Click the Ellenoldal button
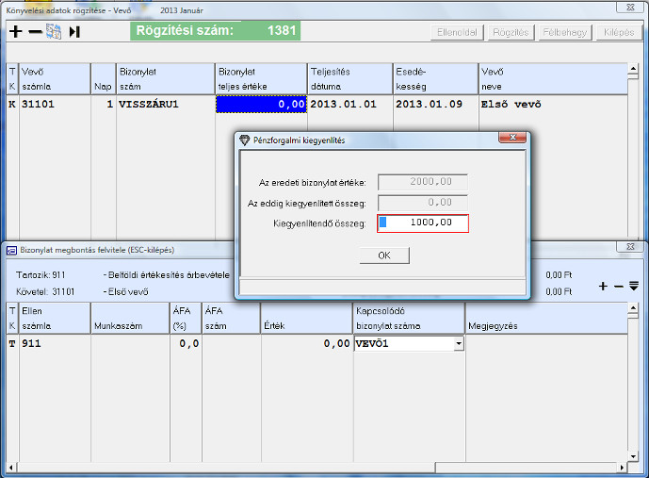Screen dimensions: 649x478 point(459,32)
